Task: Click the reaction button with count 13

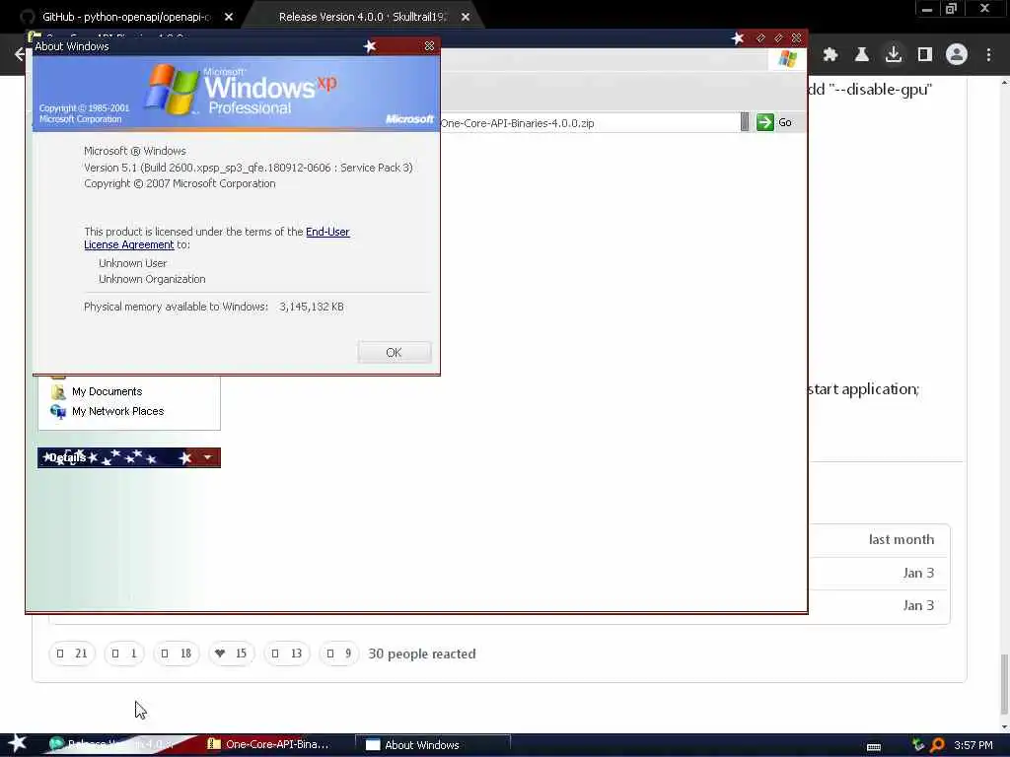Action: [287, 654]
